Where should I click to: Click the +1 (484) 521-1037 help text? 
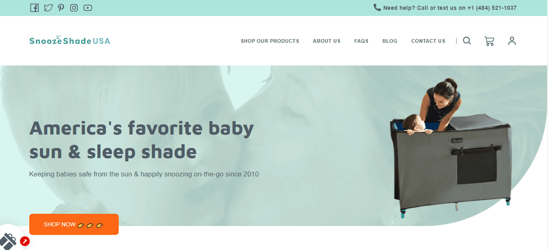tap(492, 8)
